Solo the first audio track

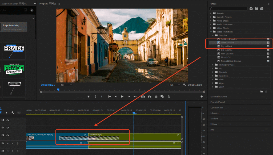point(12,144)
